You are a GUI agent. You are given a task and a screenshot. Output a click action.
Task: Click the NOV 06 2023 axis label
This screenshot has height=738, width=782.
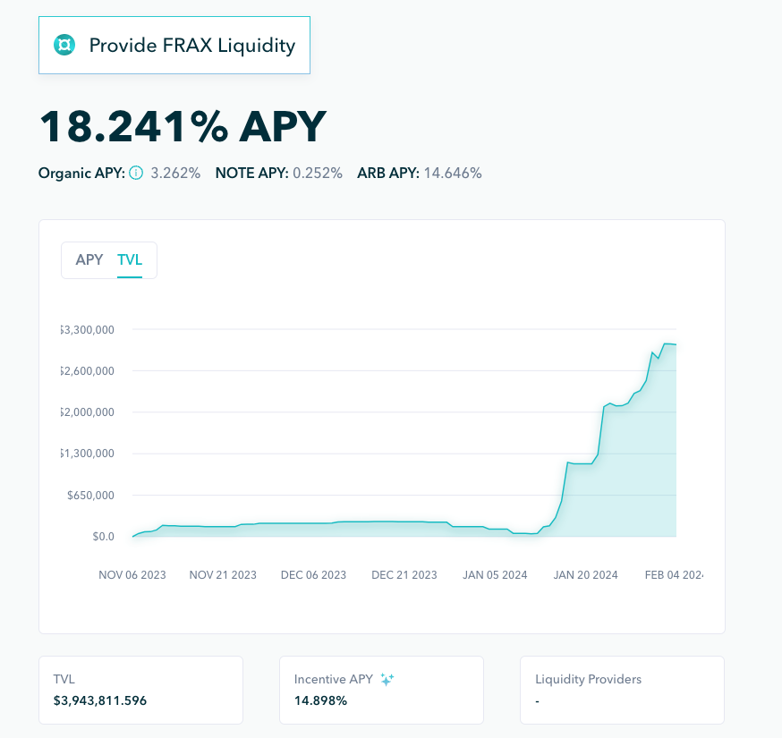coord(132,574)
